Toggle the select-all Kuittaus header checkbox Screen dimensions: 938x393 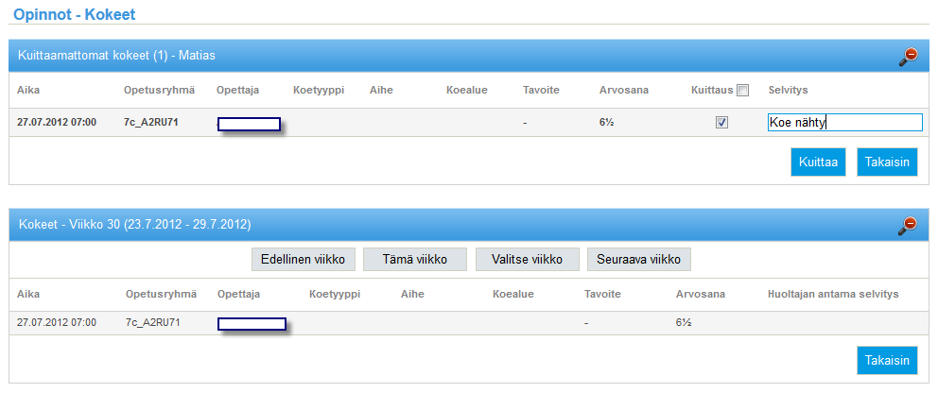pyautogui.click(x=742, y=90)
